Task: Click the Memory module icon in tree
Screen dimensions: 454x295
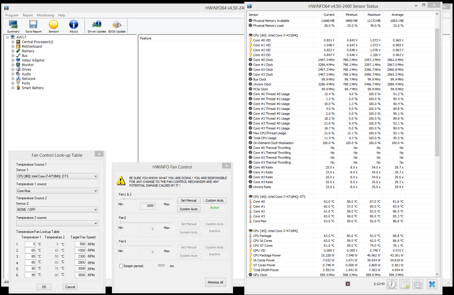Action: coord(18,51)
